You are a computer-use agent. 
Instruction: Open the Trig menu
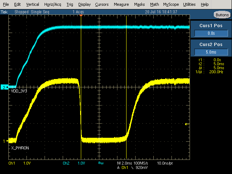click(x=70, y=4)
